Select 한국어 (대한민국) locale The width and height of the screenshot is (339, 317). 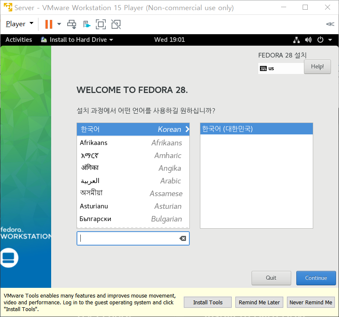257,129
